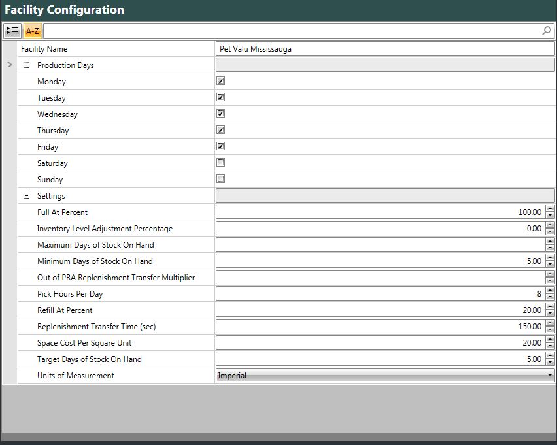Uncheck the Thursday checkbox
The width and height of the screenshot is (557, 445).
[x=220, y=130]
